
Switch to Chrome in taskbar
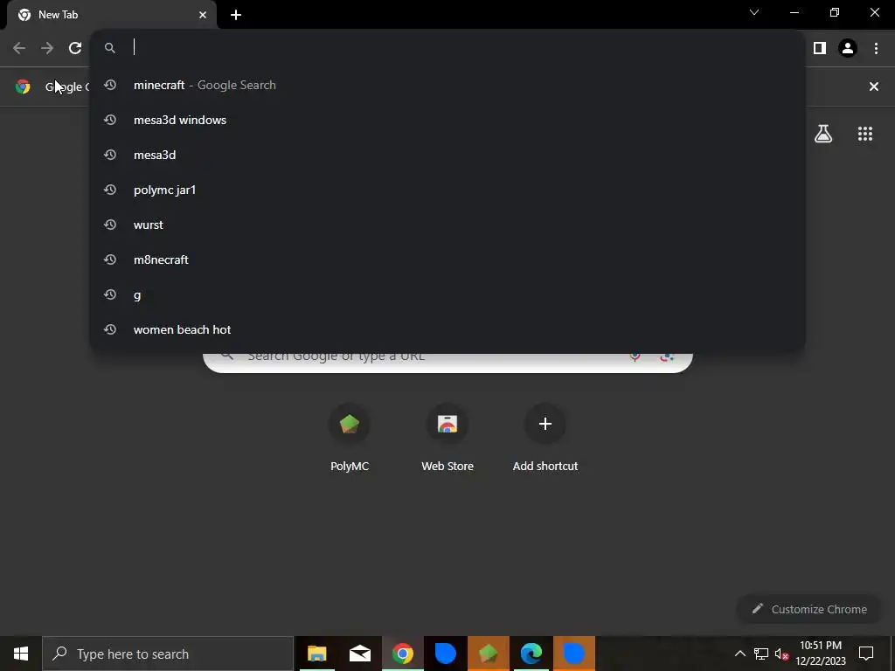click(402, 654)
